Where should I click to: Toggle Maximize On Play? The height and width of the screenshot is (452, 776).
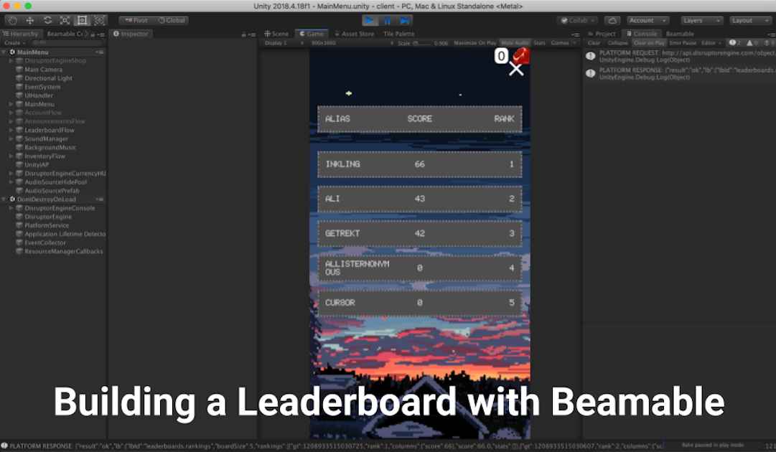pos(475,43)
